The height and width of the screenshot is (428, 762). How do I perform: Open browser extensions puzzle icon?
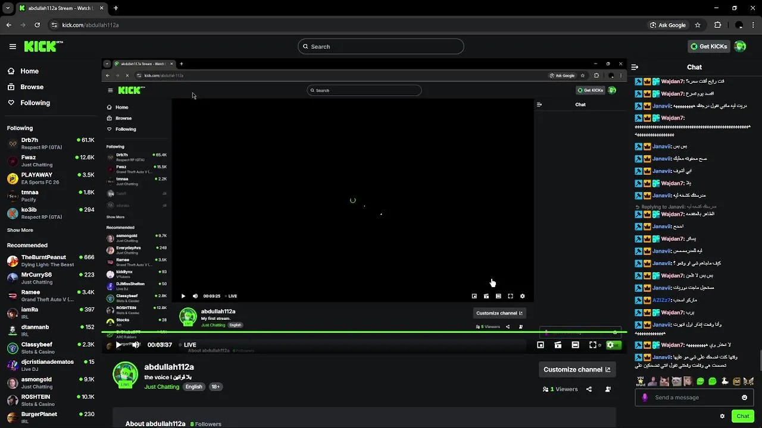point(717,25)
